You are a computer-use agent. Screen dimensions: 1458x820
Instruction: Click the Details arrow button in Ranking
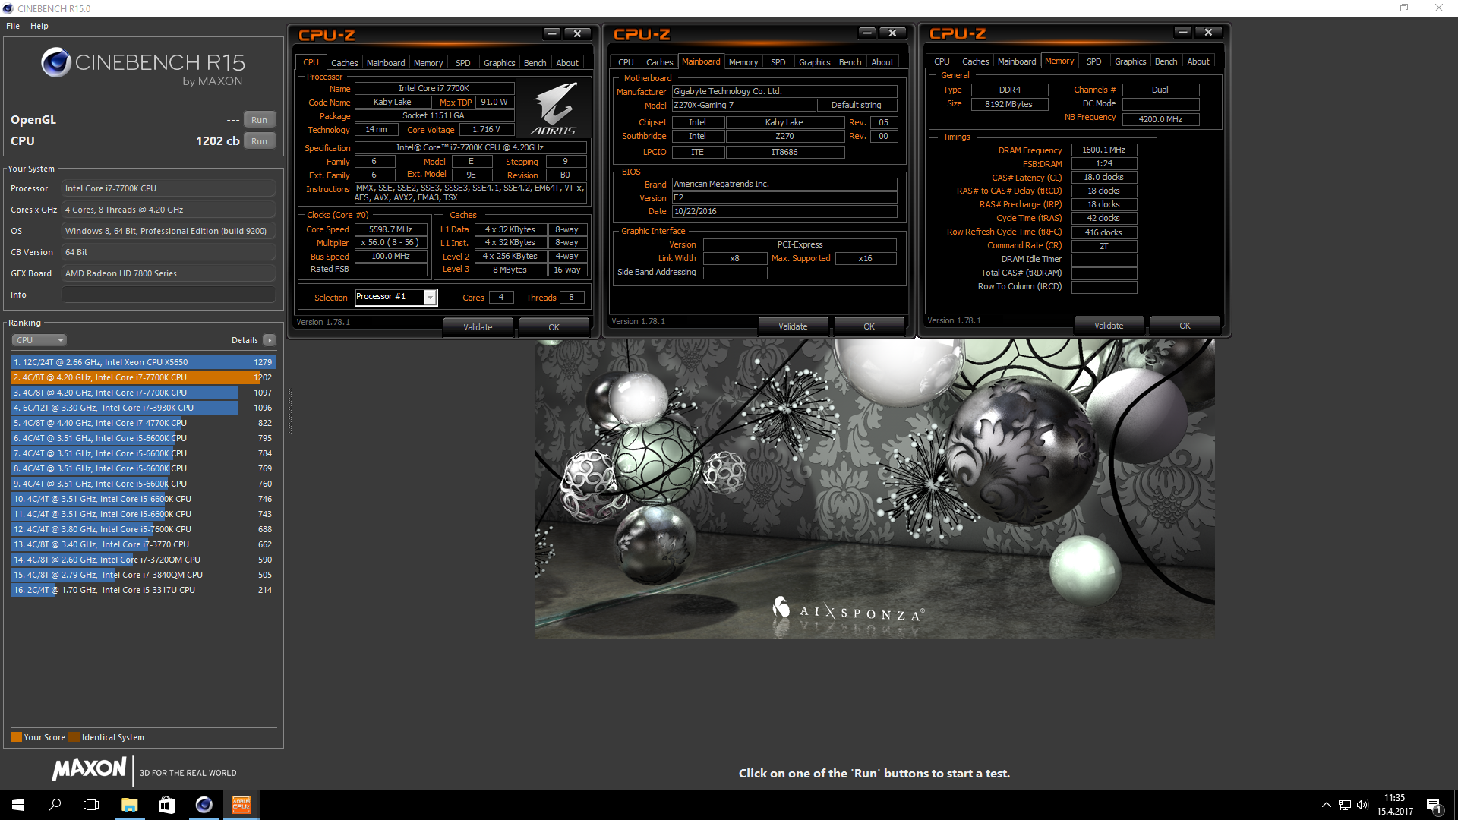tap(270, 340)
